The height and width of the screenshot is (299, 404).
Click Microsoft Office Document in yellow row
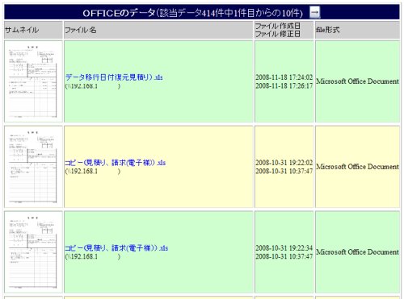[357, 167]
